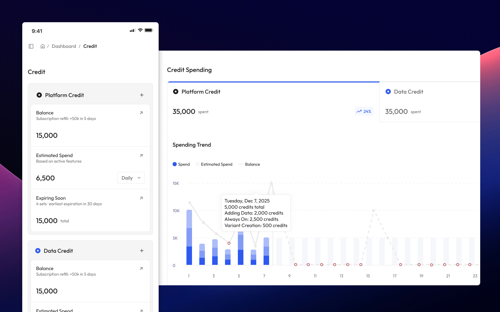Click the 15K y-axis label
The image size is (500, 312).
(x=176, y=183)
